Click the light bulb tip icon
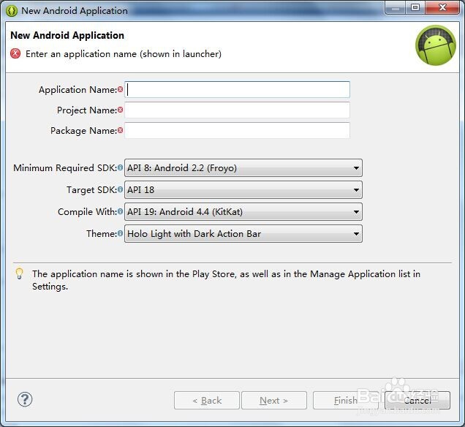Image resolution: width=465 pixels, height=427 pixels. pyautogui.click(x=19, y=273)
